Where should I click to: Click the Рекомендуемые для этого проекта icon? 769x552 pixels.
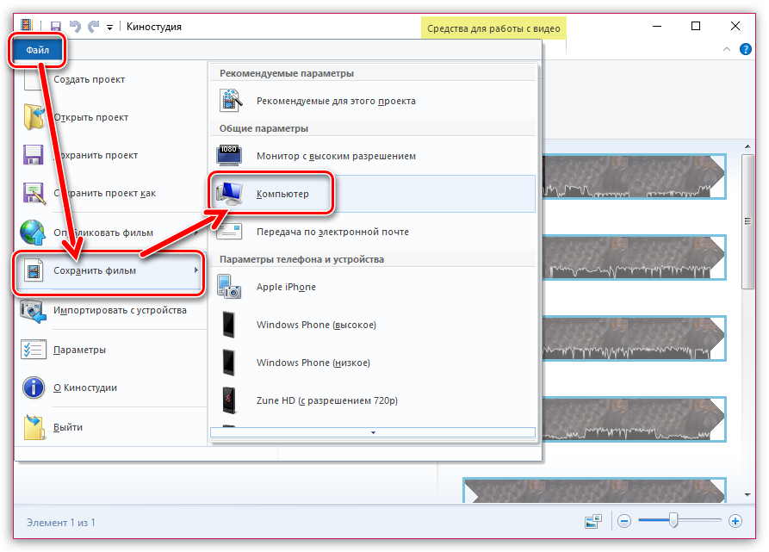(231, 100)
